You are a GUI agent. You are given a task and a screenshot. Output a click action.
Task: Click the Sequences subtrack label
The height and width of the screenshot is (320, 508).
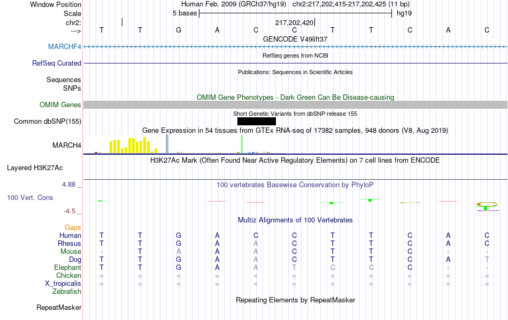pos(64,79)
